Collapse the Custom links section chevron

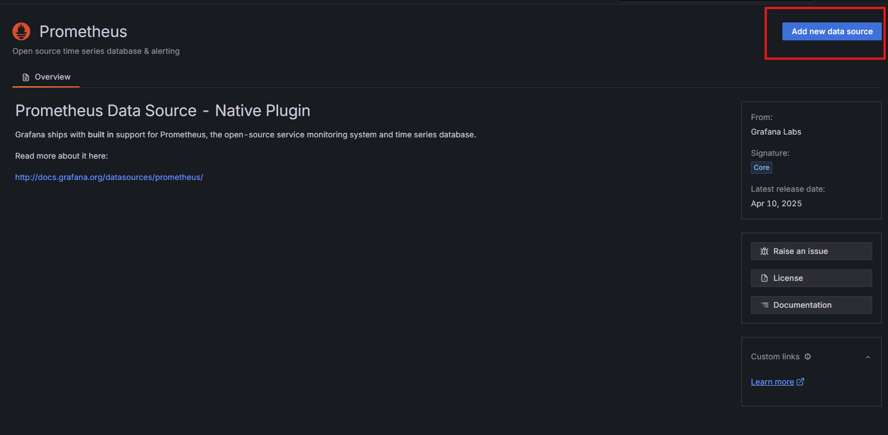click(868, 357)
